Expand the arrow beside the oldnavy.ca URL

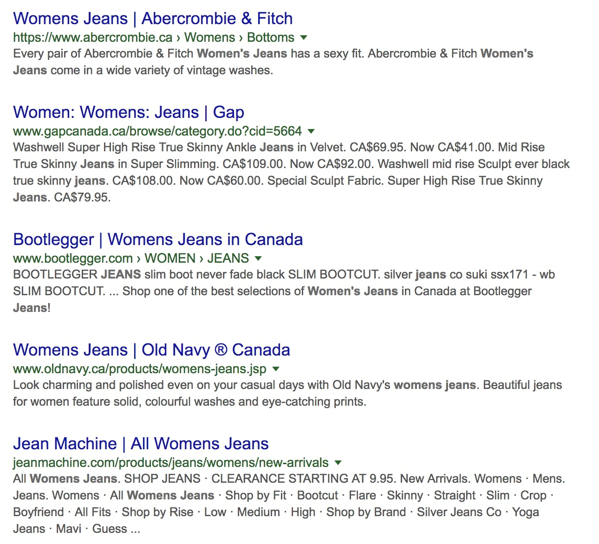pyautogui.click(x=276, y=369)
